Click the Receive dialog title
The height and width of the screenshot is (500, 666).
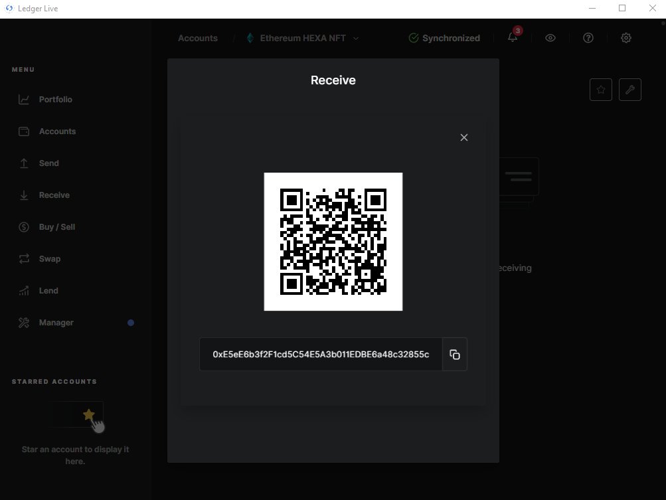333,80
